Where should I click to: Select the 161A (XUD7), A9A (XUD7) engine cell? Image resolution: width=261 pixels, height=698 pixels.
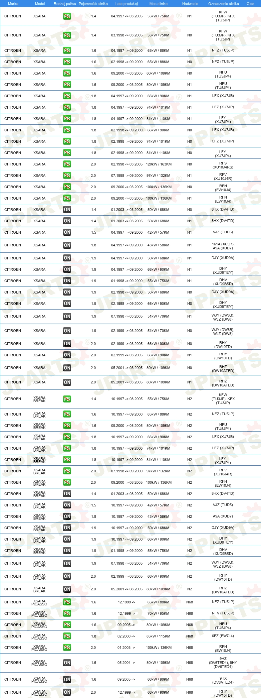[x=223, y=246]
